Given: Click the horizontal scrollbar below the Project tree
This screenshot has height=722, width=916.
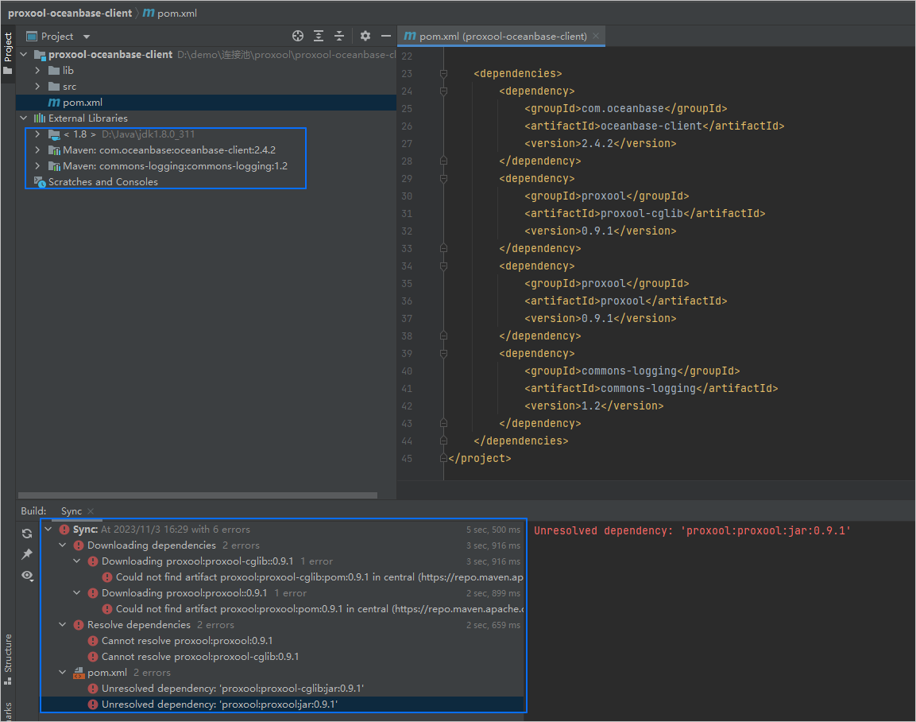Looking at the screenshot, I should coord(199,495).
